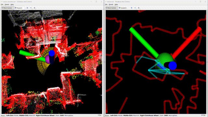Open tool options icon in Goalpoint window

[x=139, y=8]
